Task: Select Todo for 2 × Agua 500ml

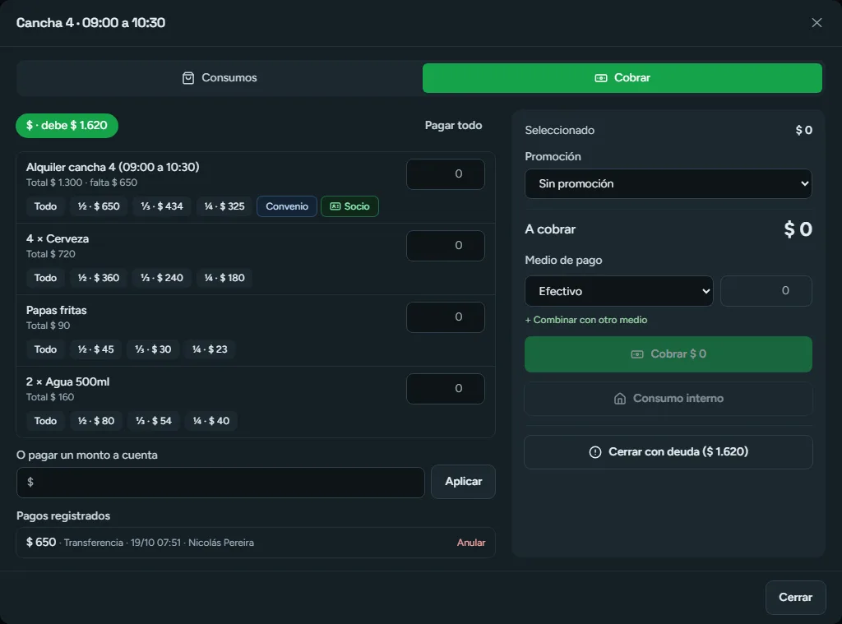Action: [x=46, y=420]
